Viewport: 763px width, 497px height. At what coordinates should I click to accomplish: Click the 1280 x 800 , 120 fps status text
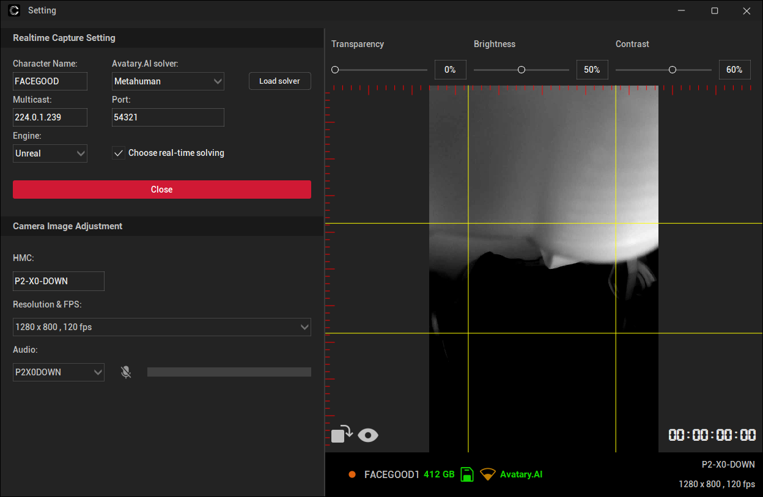click(x=717, y=484)
